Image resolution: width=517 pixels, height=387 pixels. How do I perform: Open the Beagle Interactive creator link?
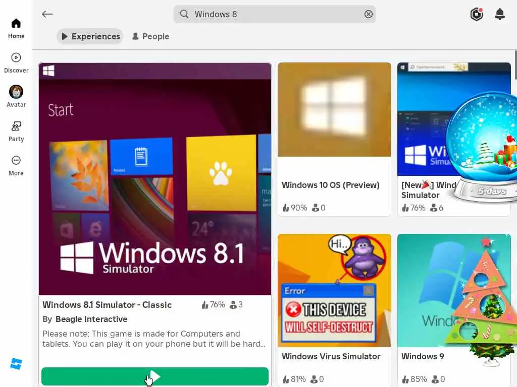coord(91,319)
